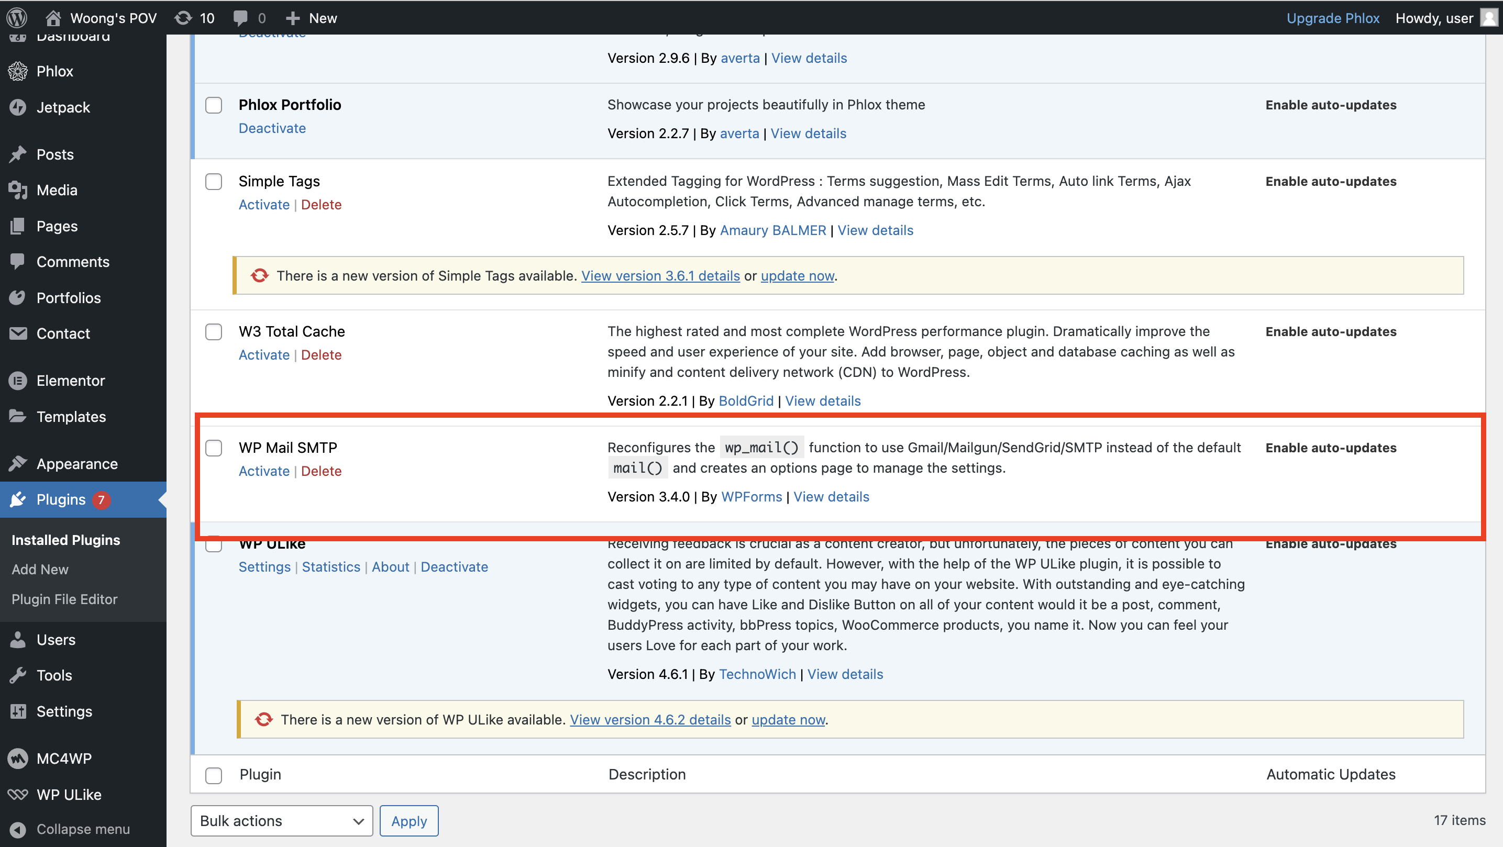Open the Elementor sidebar icon
Image resolution: width=1503 pixels, height=847 pixels.
point(18,381)
